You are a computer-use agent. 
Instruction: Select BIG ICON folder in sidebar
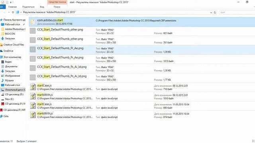pyautogui.click(x=10, y=34)
